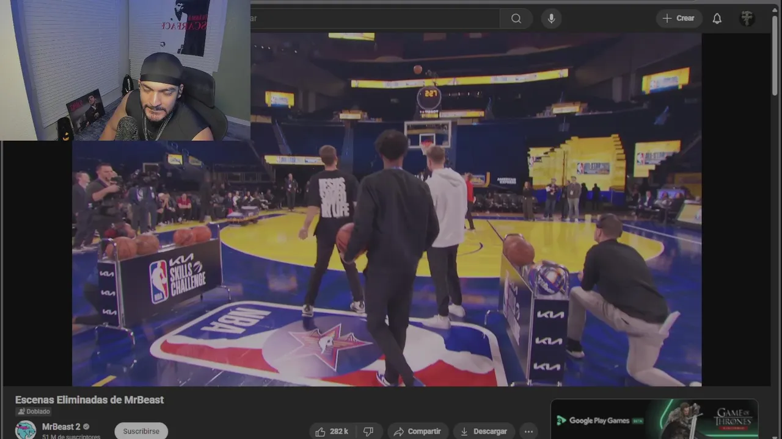Subscribe with the Suscribirse button
The height and width of the screenshot is (439, 782).
click(x=141, y=431)
